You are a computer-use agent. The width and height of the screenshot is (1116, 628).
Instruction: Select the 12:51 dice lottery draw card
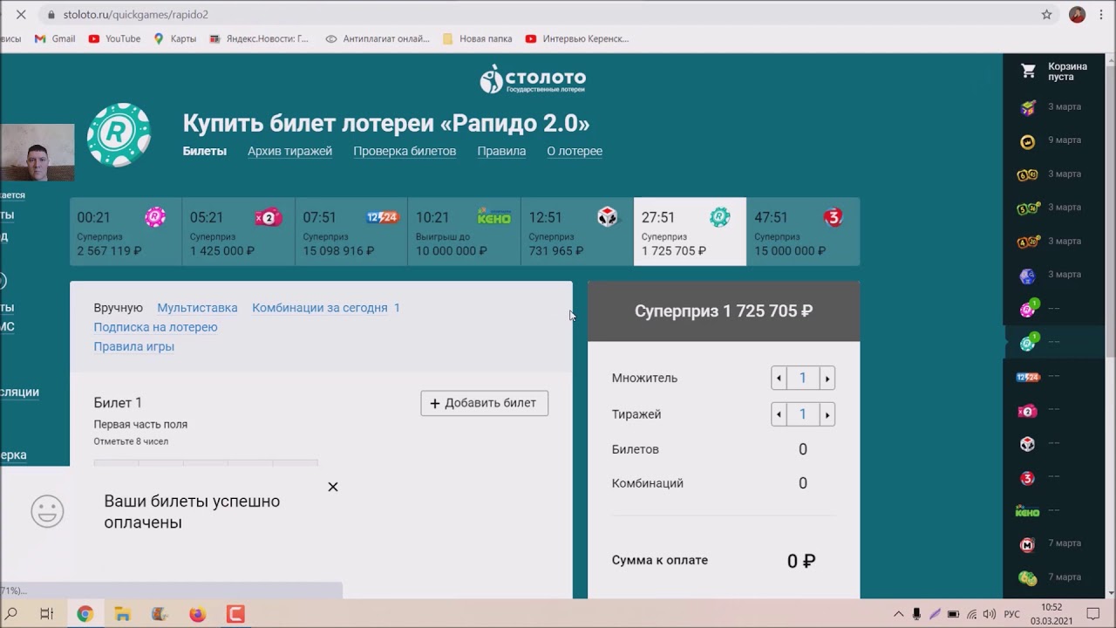pos(577,231)
